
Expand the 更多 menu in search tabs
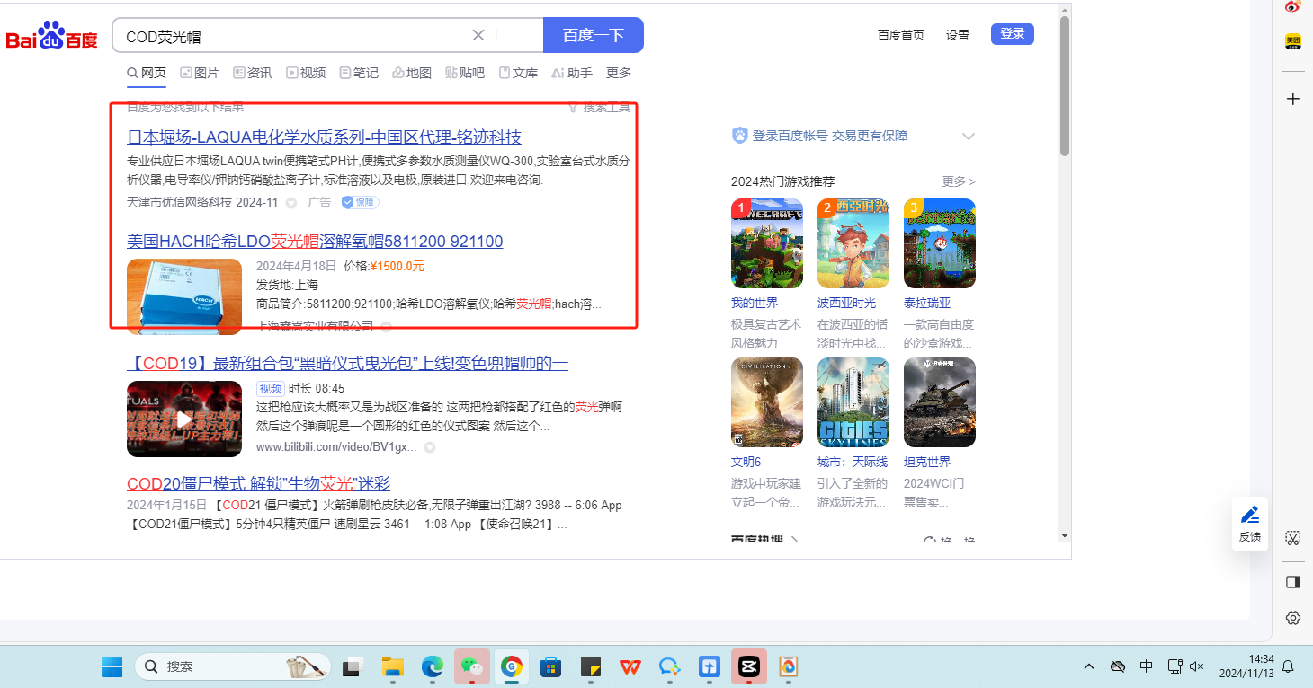(x=619, y=73)
